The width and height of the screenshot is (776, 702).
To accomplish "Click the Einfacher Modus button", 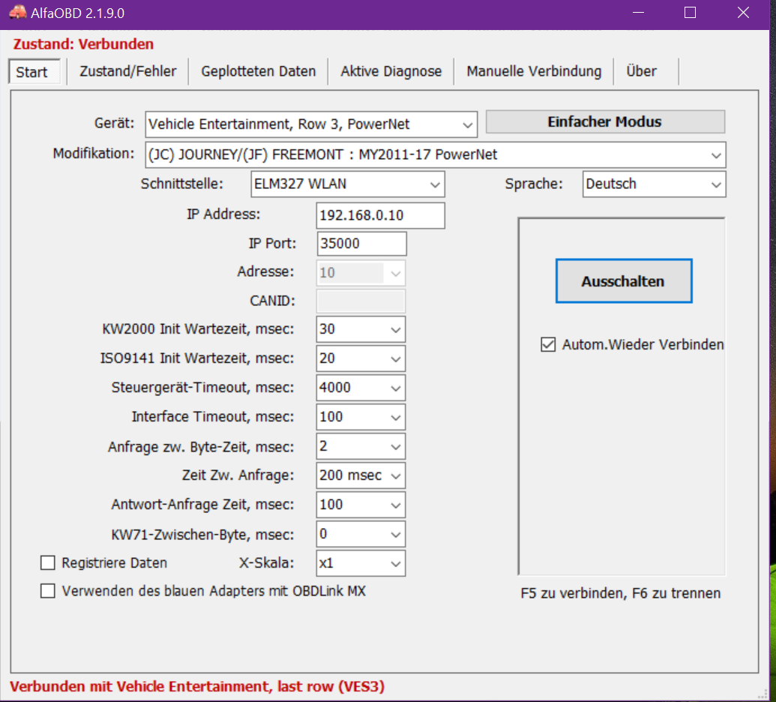I will (x=605, y=121).
